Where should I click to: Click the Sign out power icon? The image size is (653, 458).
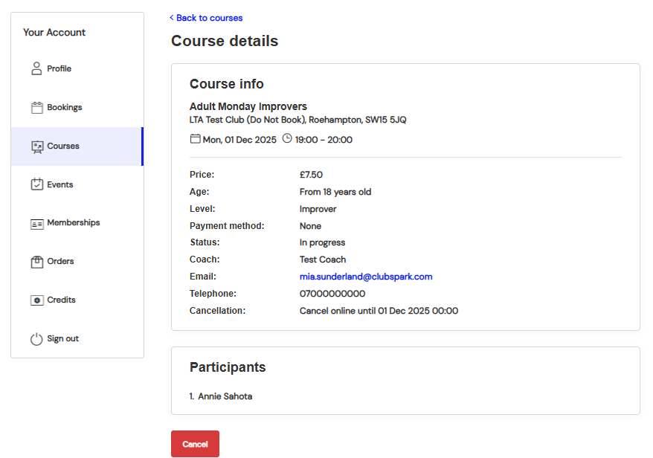click(36, 339)
